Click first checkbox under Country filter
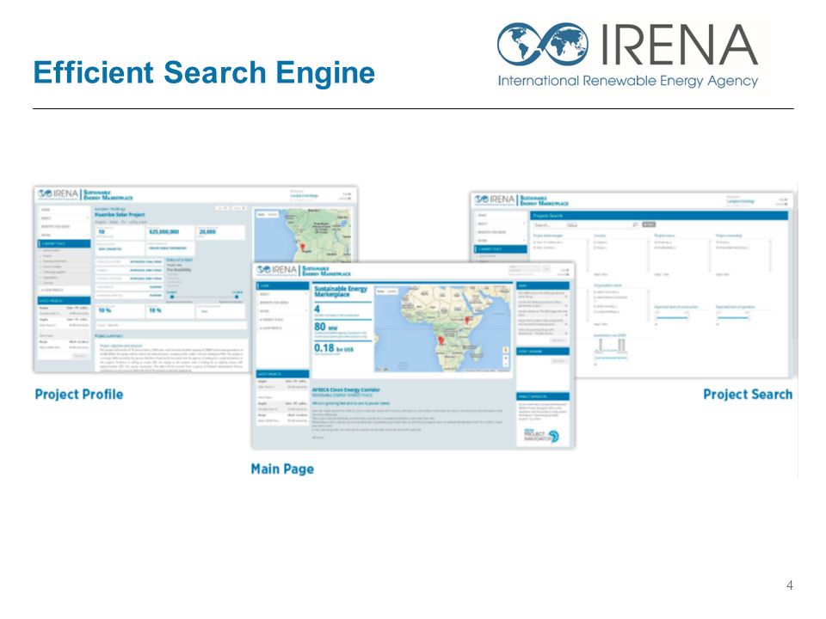The width and height of the screenshot is (826, 619). point(595,242)
